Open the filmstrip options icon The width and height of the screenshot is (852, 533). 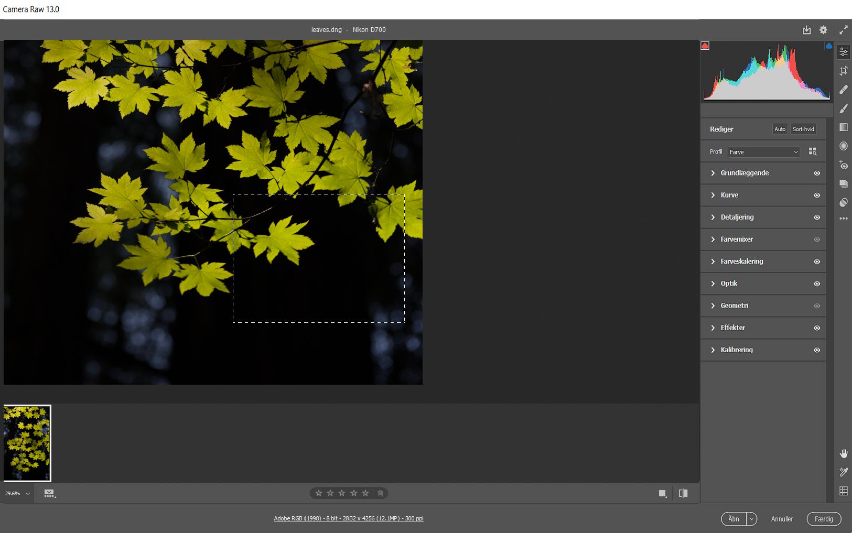coord(49,493)
